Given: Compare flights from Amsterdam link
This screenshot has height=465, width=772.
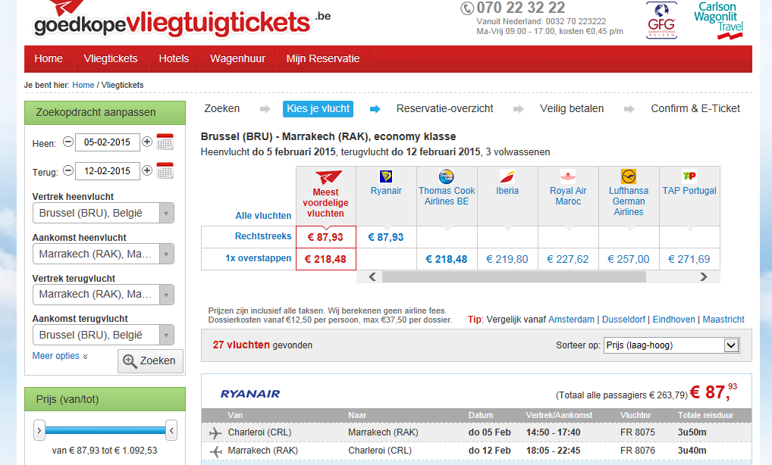Looking at the screenshot, I should (571, 320).
